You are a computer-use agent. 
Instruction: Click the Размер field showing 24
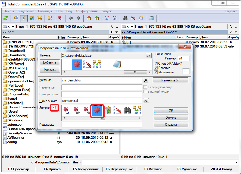(x=183, y=58)
